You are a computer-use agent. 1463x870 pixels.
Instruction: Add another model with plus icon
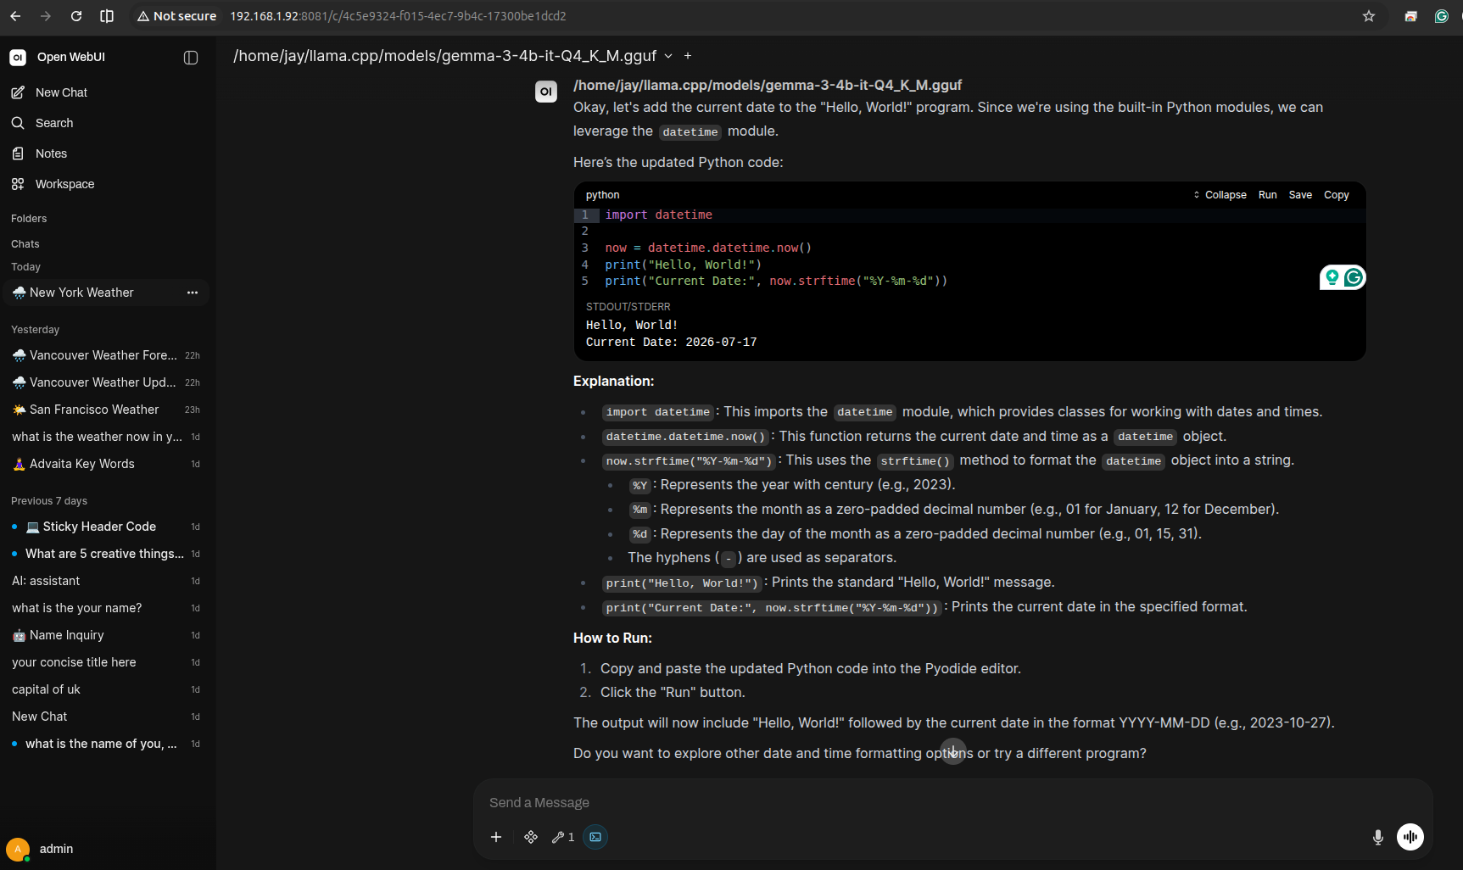[688, 56]
